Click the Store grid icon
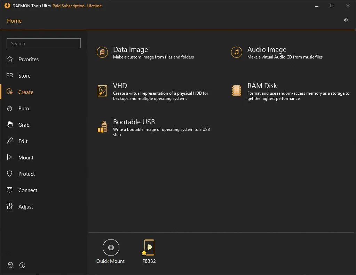 9,76
